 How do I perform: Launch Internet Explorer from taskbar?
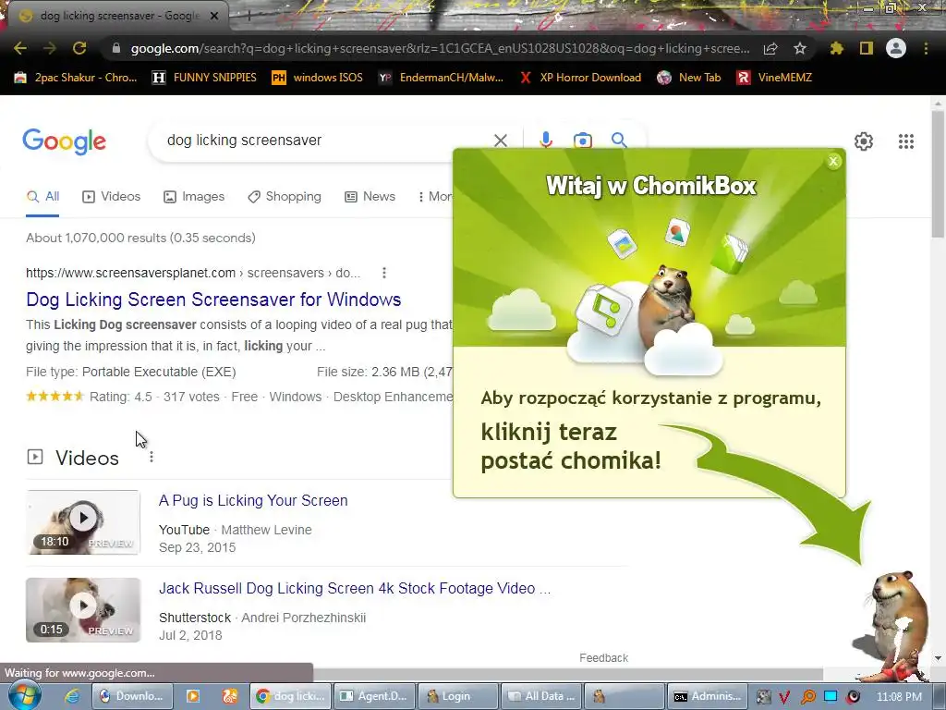pyautogui.click(x=72, y=696)
